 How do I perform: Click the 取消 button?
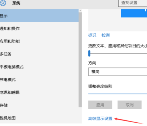pos(129,105)
